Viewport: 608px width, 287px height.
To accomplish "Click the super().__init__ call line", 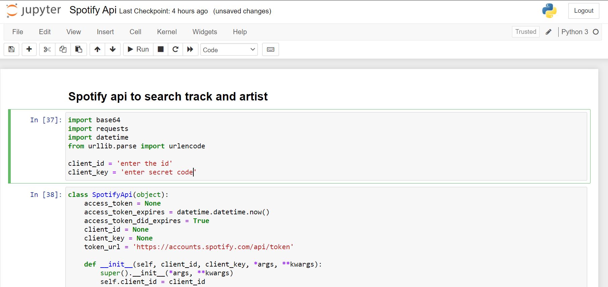I will point(167,273).
